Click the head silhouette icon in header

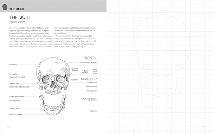click(x=5, y=7)
